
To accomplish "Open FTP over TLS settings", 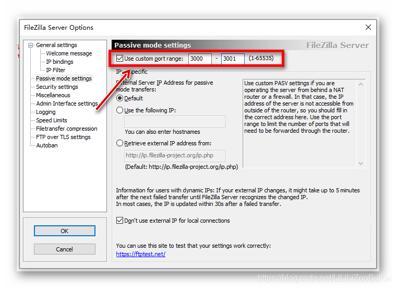I will point(63,137).
